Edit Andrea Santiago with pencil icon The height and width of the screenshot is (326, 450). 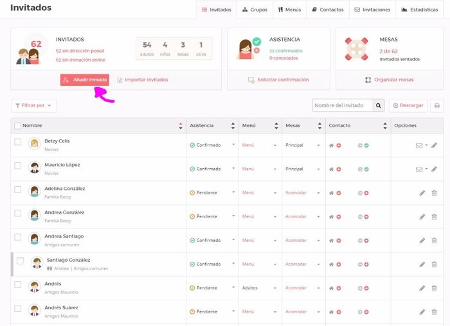pyautogui.click(x=422, y=241)
